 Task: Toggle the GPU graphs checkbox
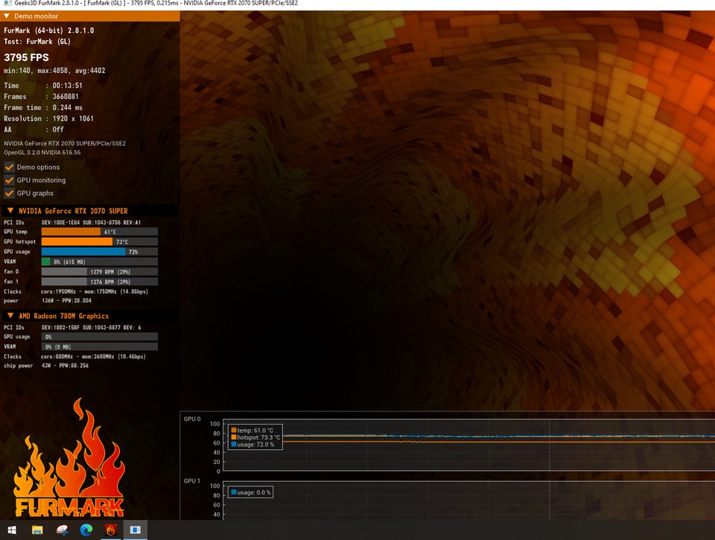coord(9,193)
